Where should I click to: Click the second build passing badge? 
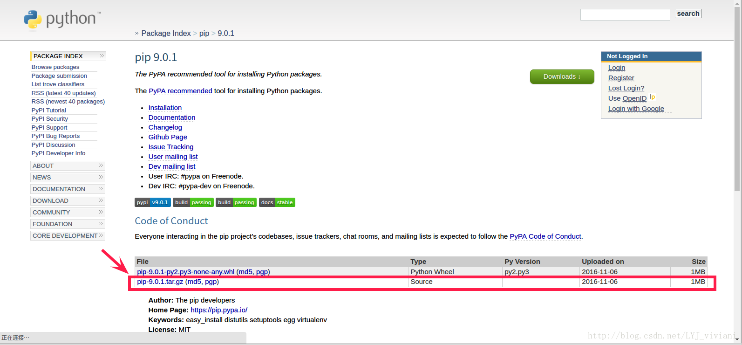click(x=236, y=202)
